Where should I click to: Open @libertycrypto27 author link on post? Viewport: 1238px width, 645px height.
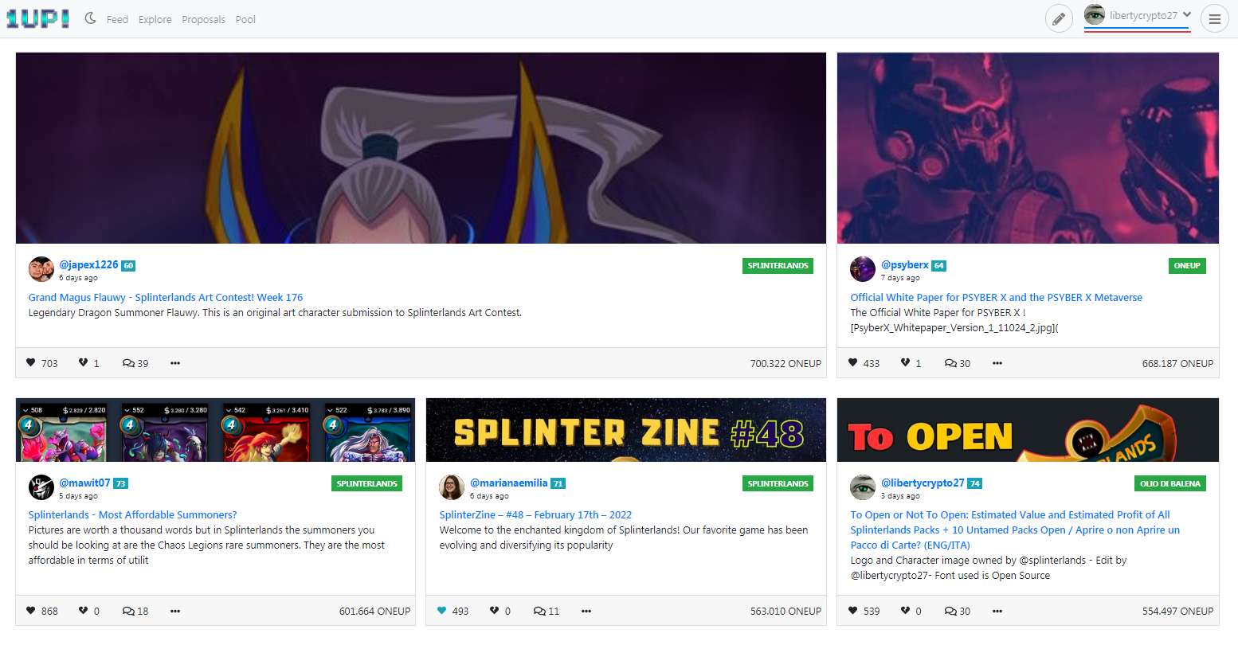pos(923,483)
